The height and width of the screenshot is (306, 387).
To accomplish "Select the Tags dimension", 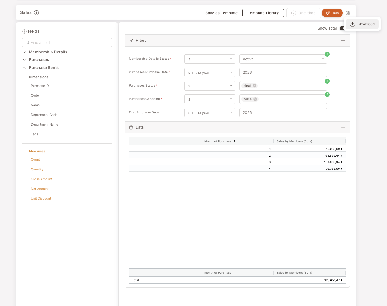I will 34,134.
